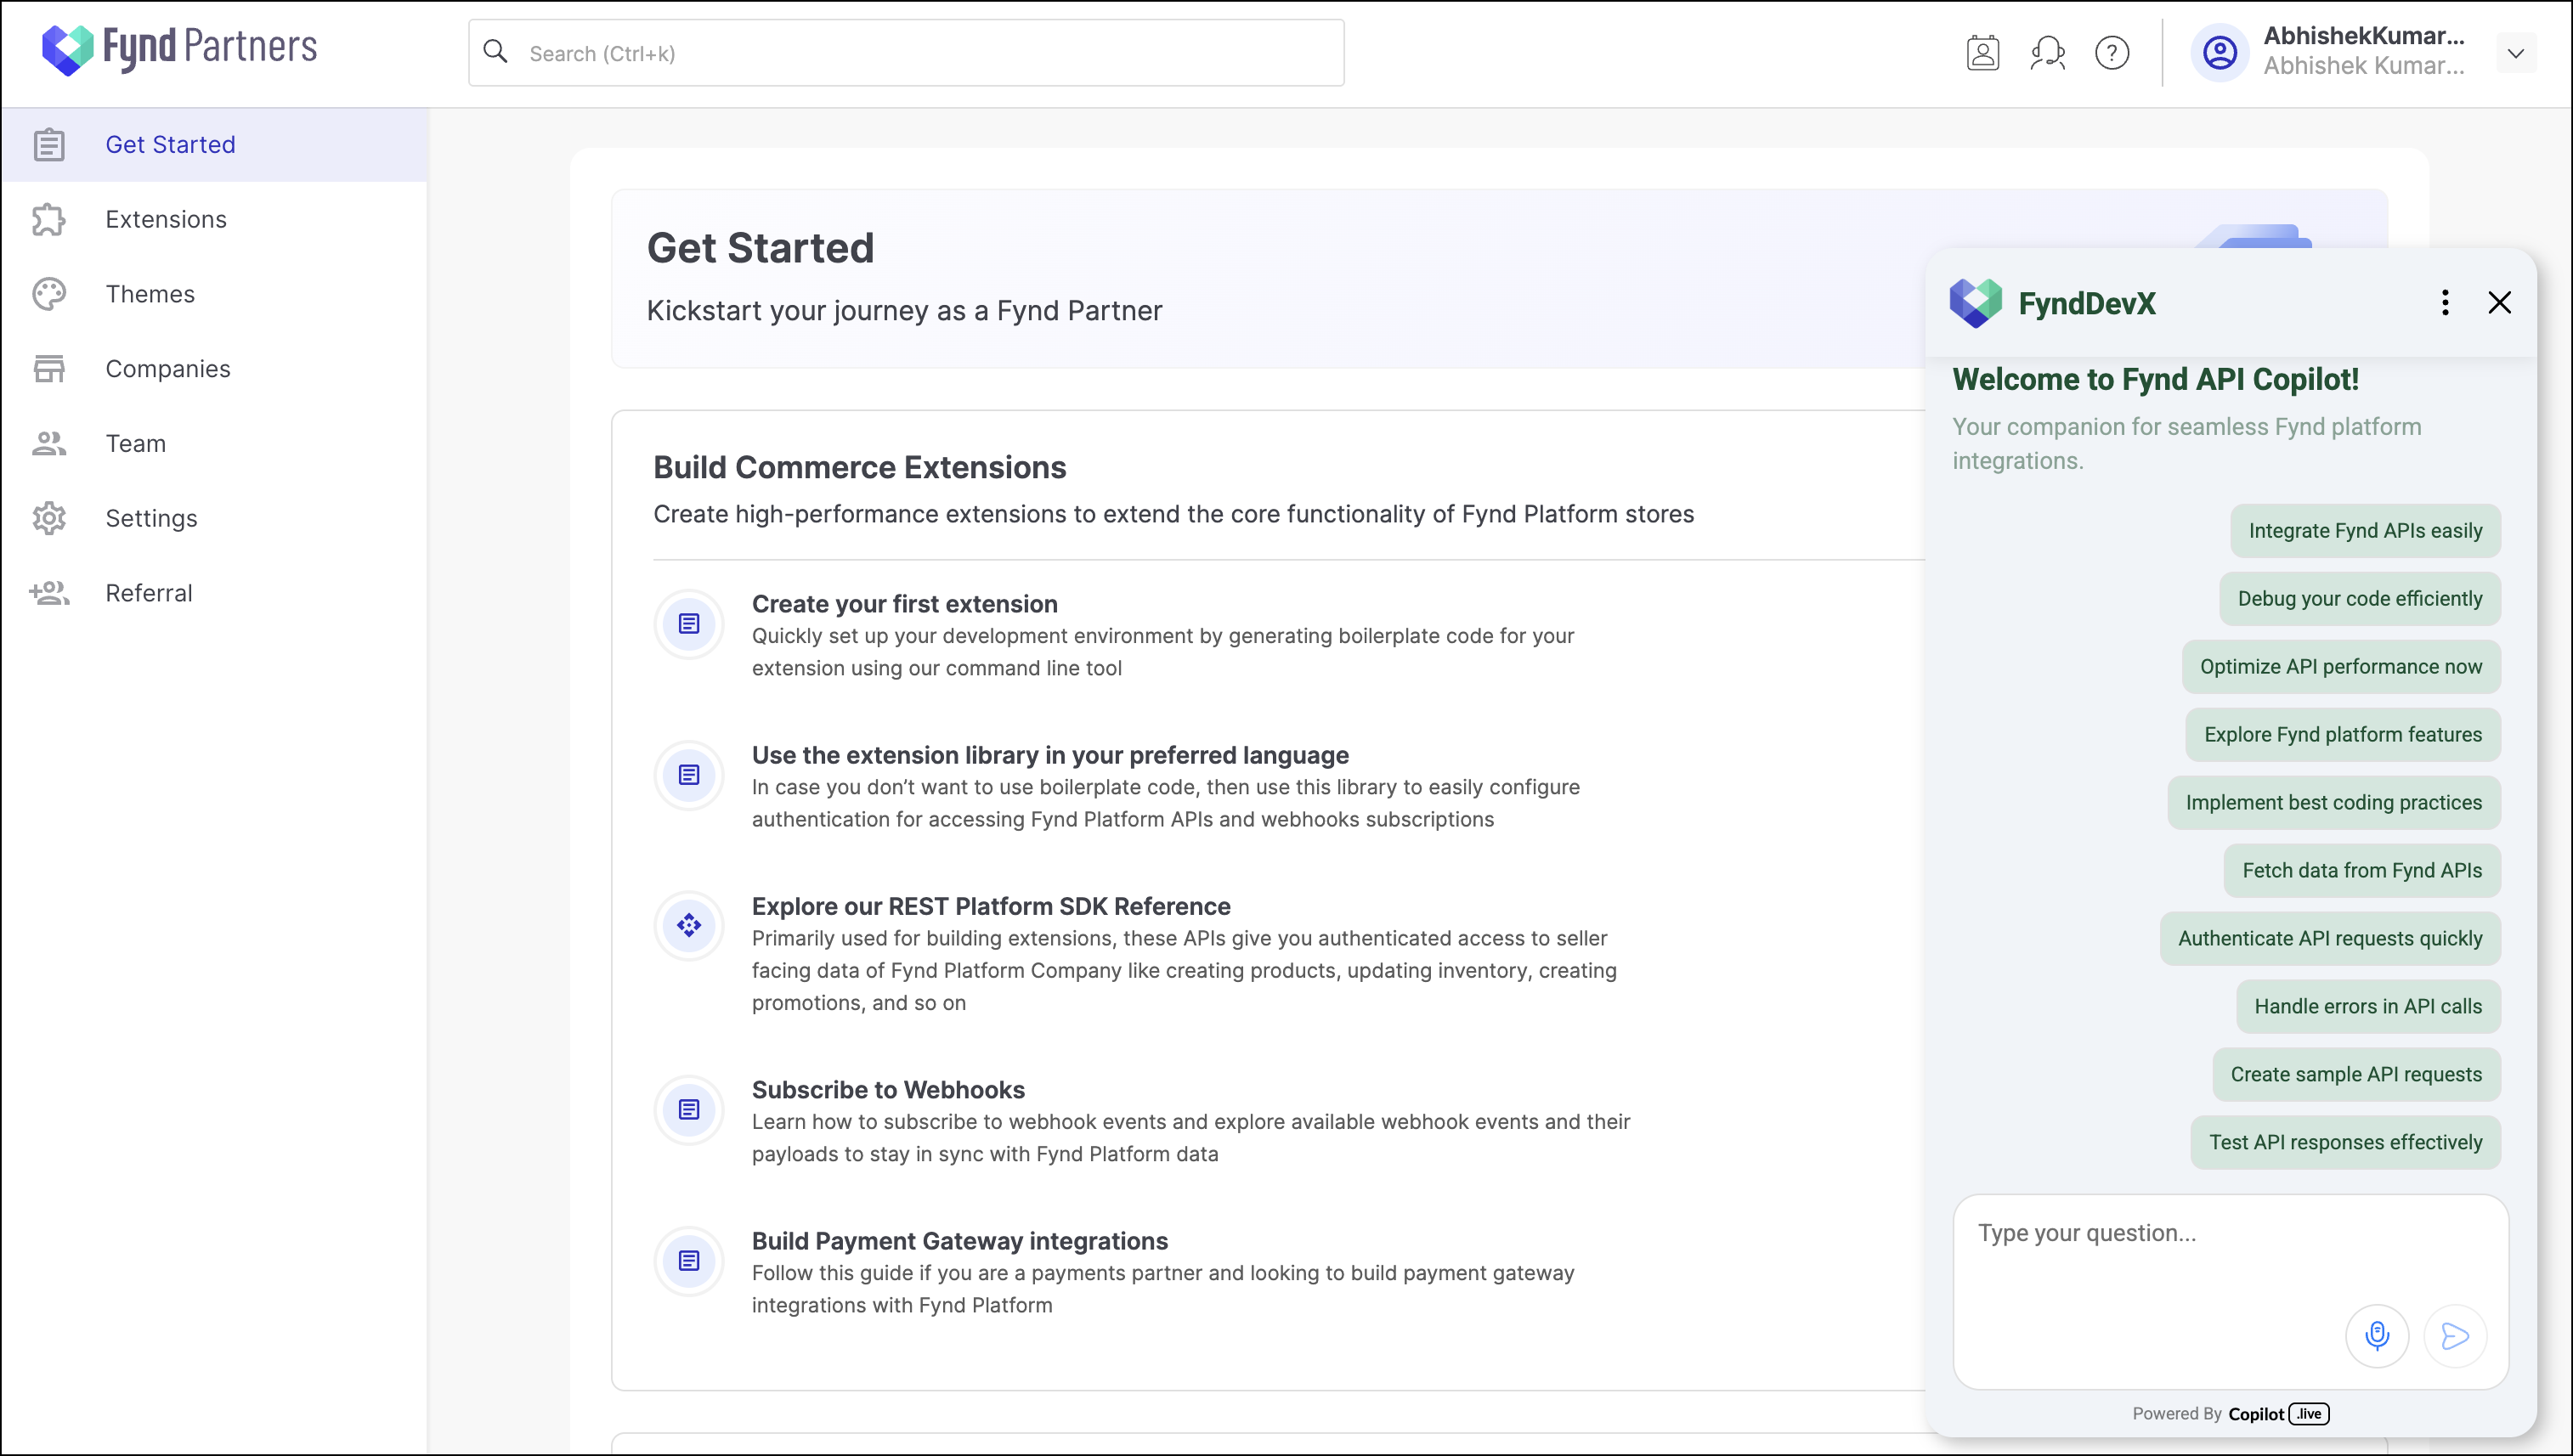Click the Team people icon

click(49, 443)
